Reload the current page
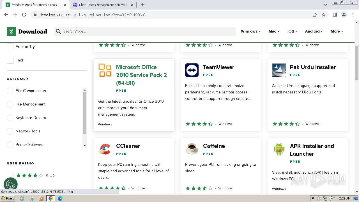Viewport: 359px width, 202px height. click(24, 15)
